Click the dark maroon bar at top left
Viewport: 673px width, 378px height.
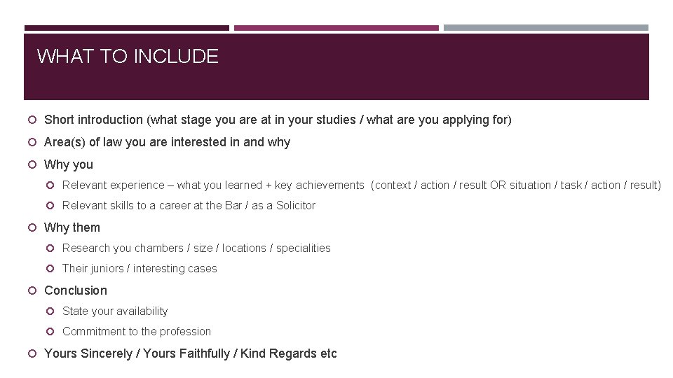coord(126,28)
